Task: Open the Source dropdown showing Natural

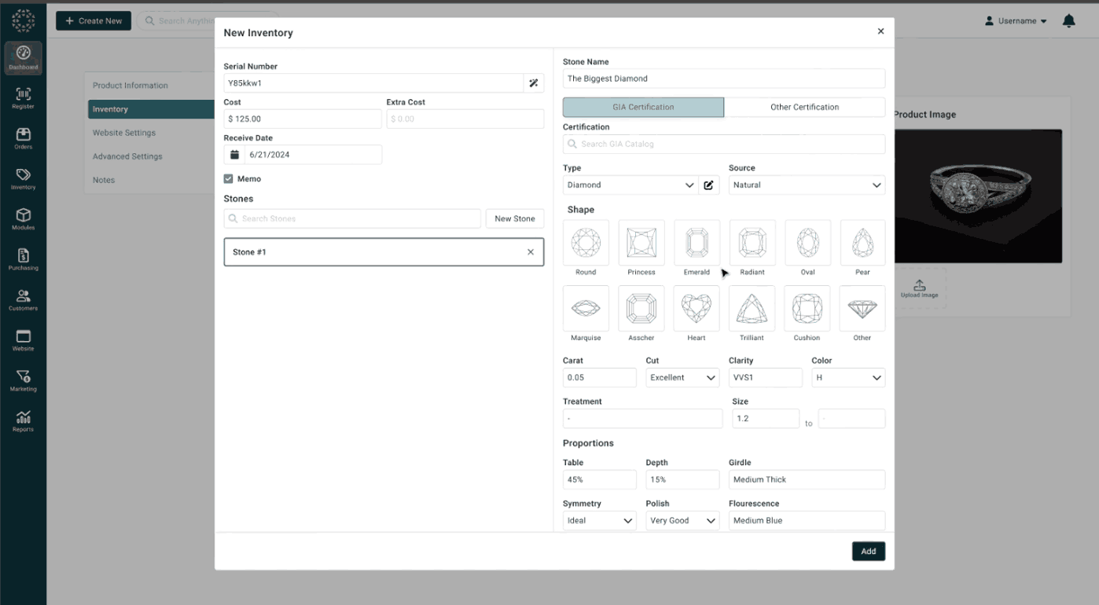Action: point(807,185)
